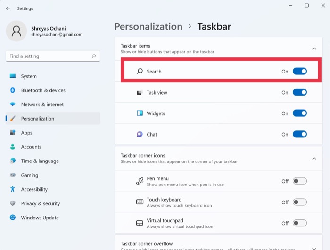Click the user profile avatar icon

click(x=16, y=31)
